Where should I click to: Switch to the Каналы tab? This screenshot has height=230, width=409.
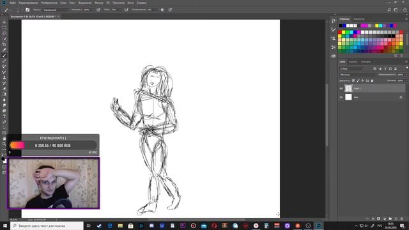coord(353,62)
